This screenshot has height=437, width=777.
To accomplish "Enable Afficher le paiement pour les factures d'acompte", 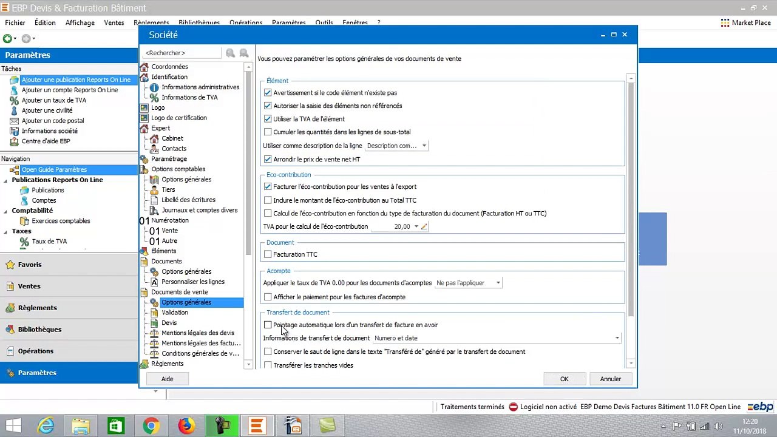I will (x=268, y=297).
